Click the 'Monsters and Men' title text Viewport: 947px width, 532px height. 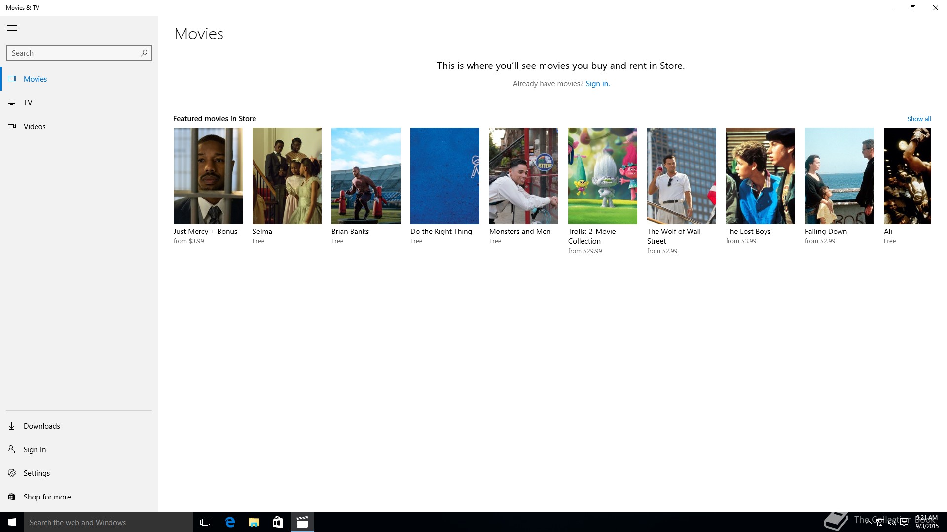pyautogui.click(x=520, y=232)
